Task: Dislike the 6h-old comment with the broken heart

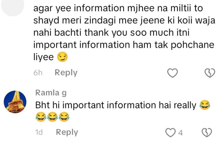Action: [x=210, y=73]
